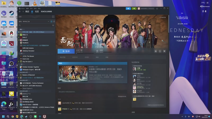Add game to favorites heart icon
Screen dimensions: 212x119
[164, 51]
